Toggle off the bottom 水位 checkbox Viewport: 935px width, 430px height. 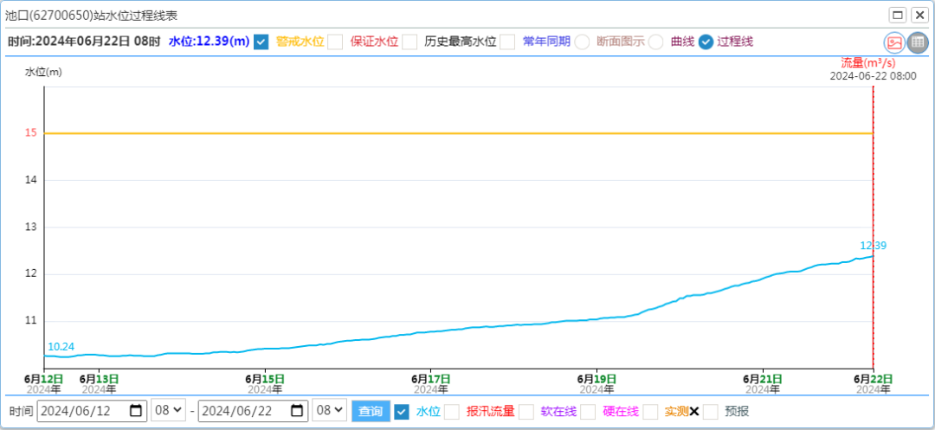[401, 412]
